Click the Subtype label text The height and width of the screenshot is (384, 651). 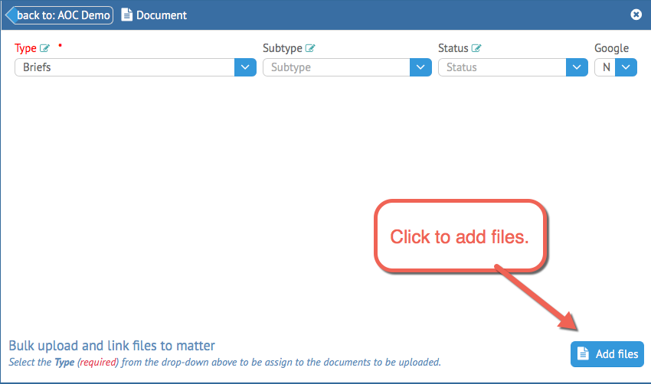click(x=283, y=48)
